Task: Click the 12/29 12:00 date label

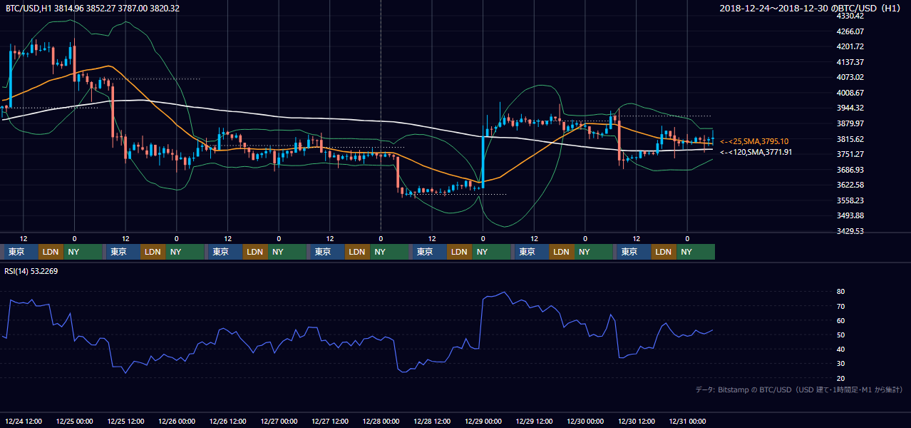Action: pos(534,422)
